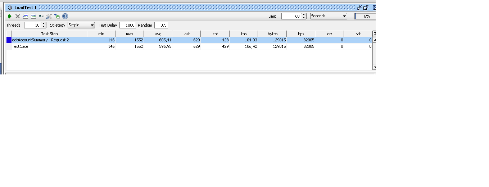Click the second arrow-to-square icon in title bar
The image size is (489, 187).
(366, 8)
